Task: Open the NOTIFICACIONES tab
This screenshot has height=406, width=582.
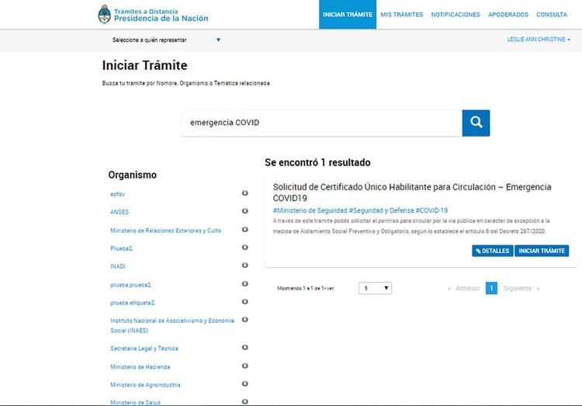Action: point(456,15)
